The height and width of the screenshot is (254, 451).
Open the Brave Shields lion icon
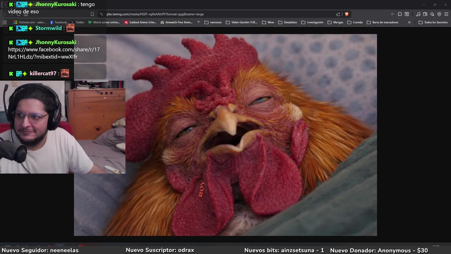point(347,14)
